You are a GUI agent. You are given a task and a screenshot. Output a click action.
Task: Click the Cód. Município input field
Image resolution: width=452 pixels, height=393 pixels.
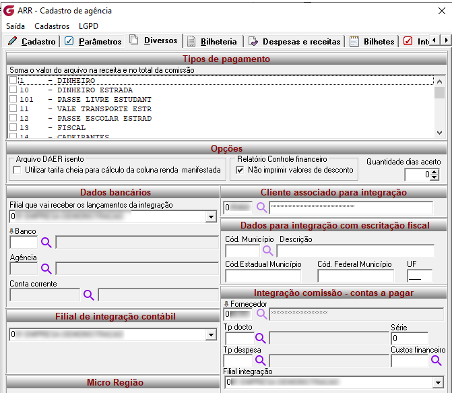(243, 251)
